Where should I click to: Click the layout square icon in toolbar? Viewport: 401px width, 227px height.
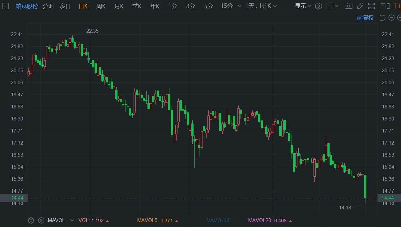pyautogui.click(x=330, y=6)
